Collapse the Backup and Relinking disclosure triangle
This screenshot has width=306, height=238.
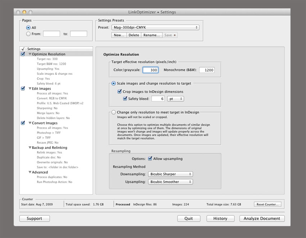(x=30, y=147)
